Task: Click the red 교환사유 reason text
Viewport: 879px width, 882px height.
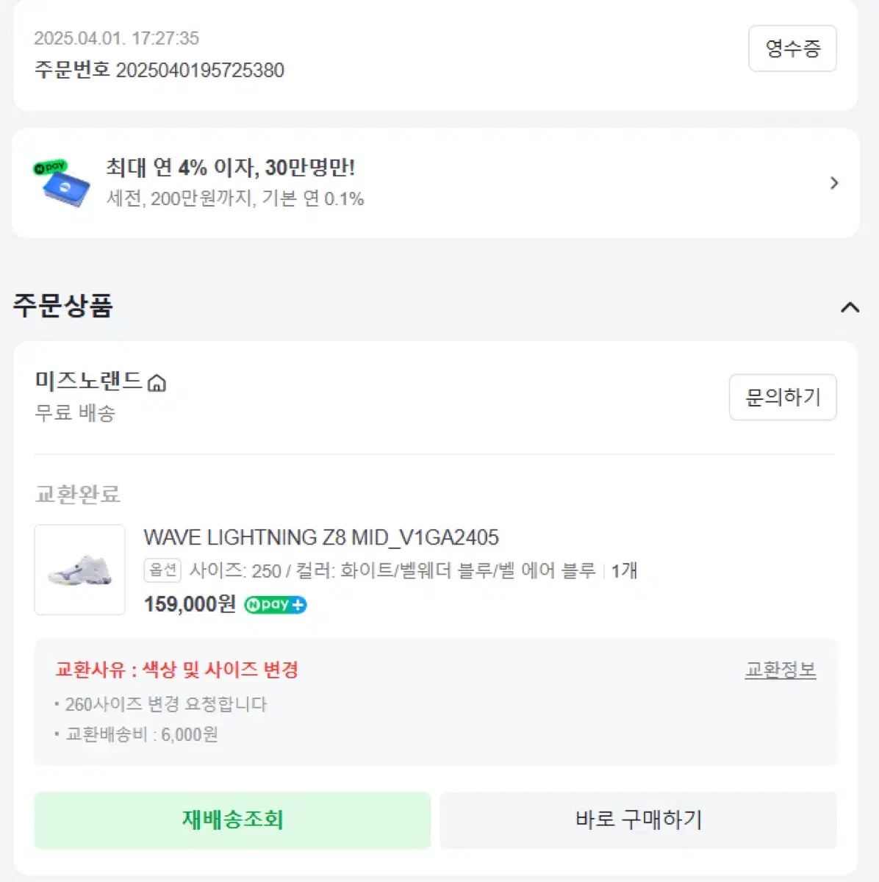Action: coord(176,670)
